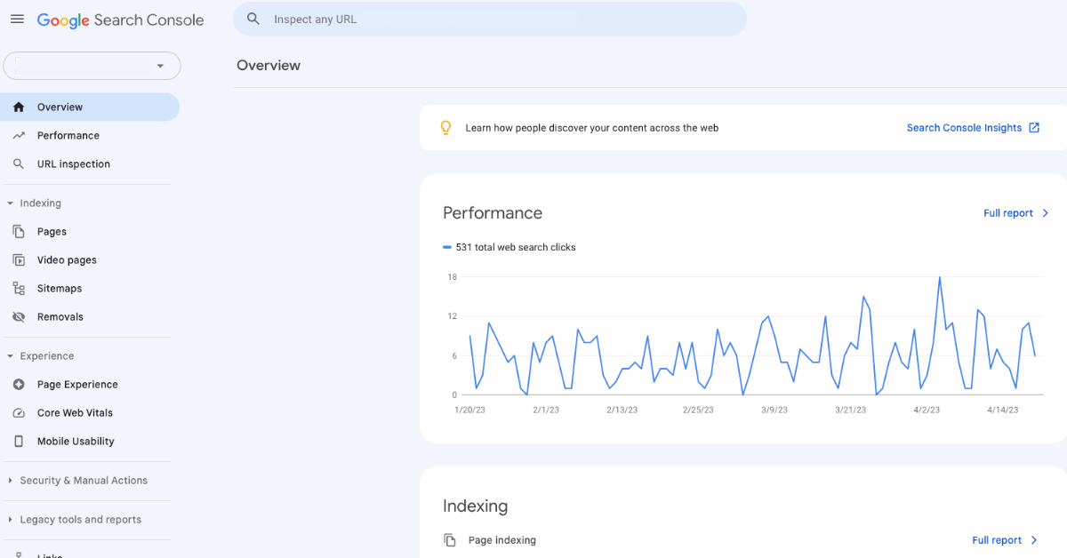Click the Page indexing document icon
The width and height of the screenshot is (1067, 558).
point(450,540)
